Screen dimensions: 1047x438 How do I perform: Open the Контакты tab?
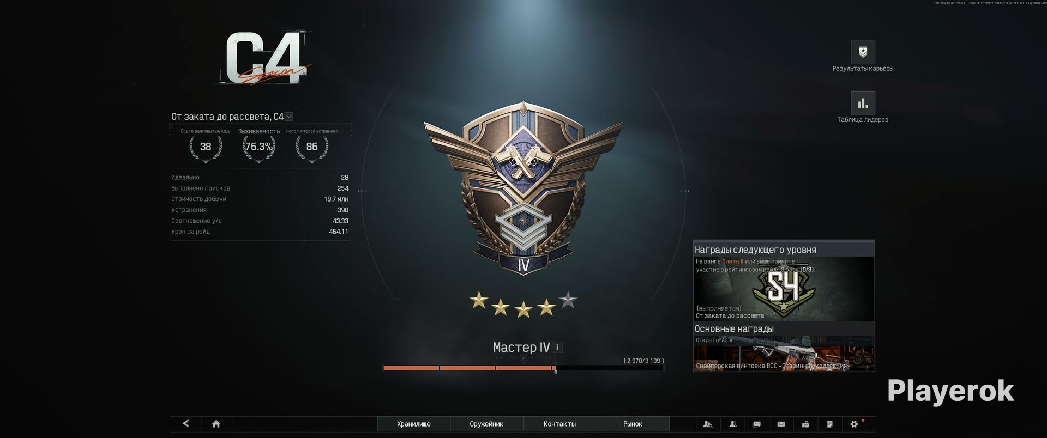[559, 424]
